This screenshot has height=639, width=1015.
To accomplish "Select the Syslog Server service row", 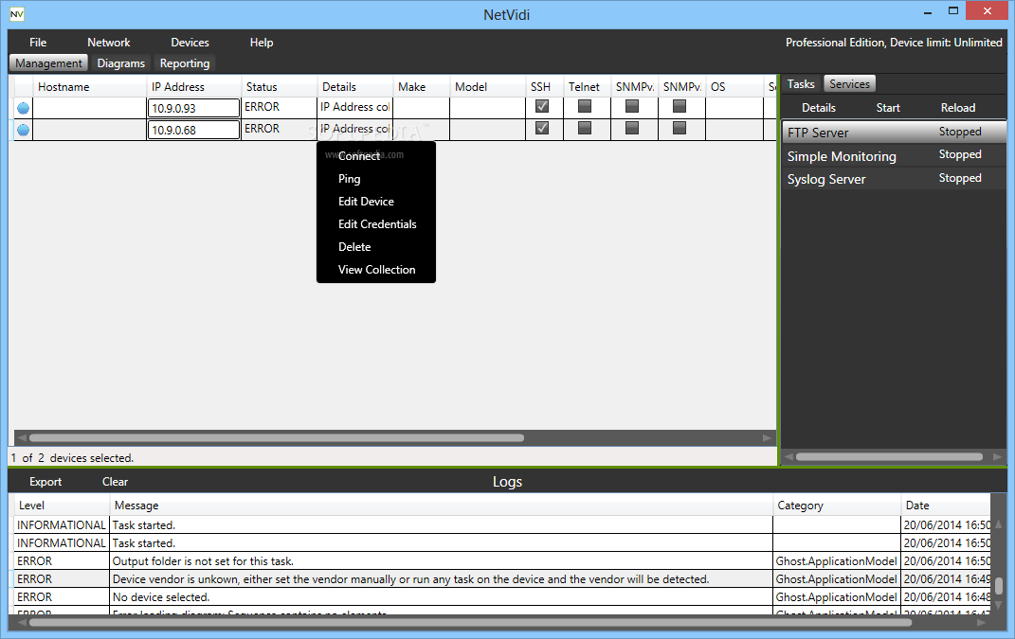I will coord(894,179).
